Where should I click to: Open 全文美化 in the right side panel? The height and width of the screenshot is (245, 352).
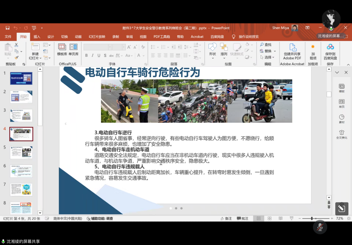[342, 134]
